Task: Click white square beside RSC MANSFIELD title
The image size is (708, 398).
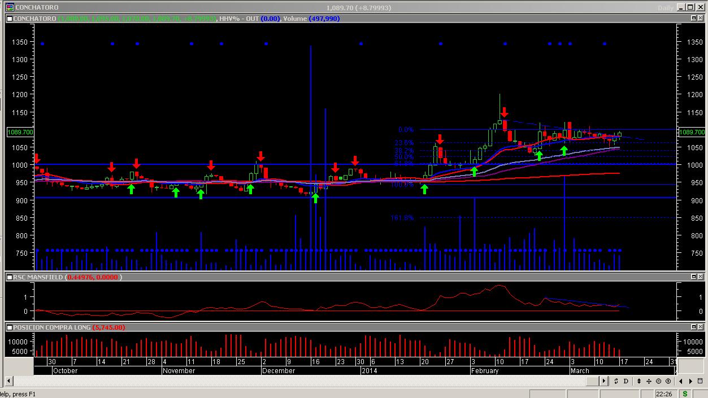Action: [x=9, y=277]
